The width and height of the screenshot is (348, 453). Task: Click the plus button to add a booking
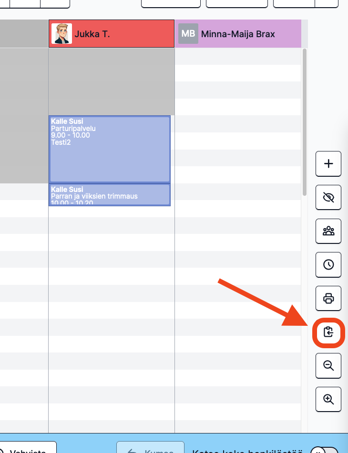point(328,163)
